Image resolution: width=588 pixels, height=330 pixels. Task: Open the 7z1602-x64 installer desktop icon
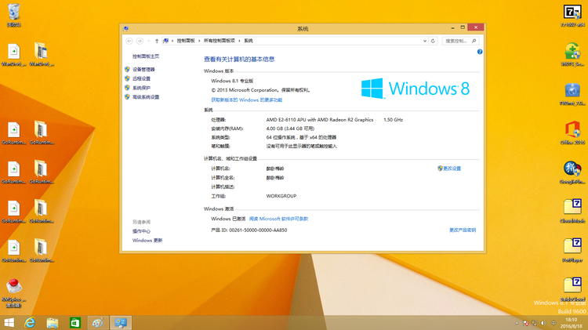click(572, 16)
